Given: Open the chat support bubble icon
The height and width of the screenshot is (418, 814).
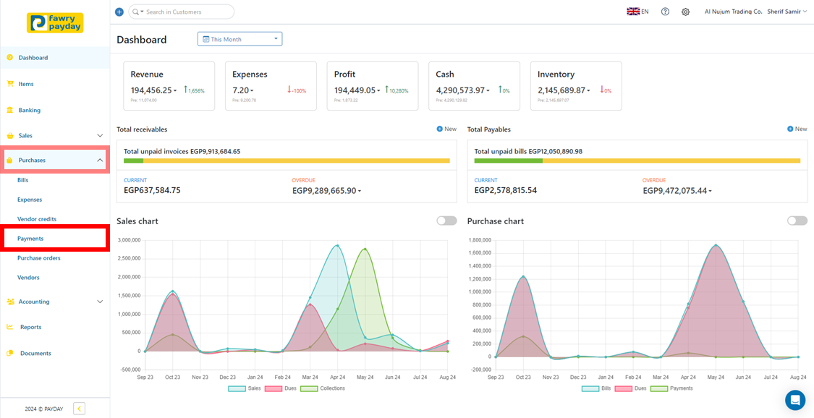Looking at the screenshot, I should 795,400.
